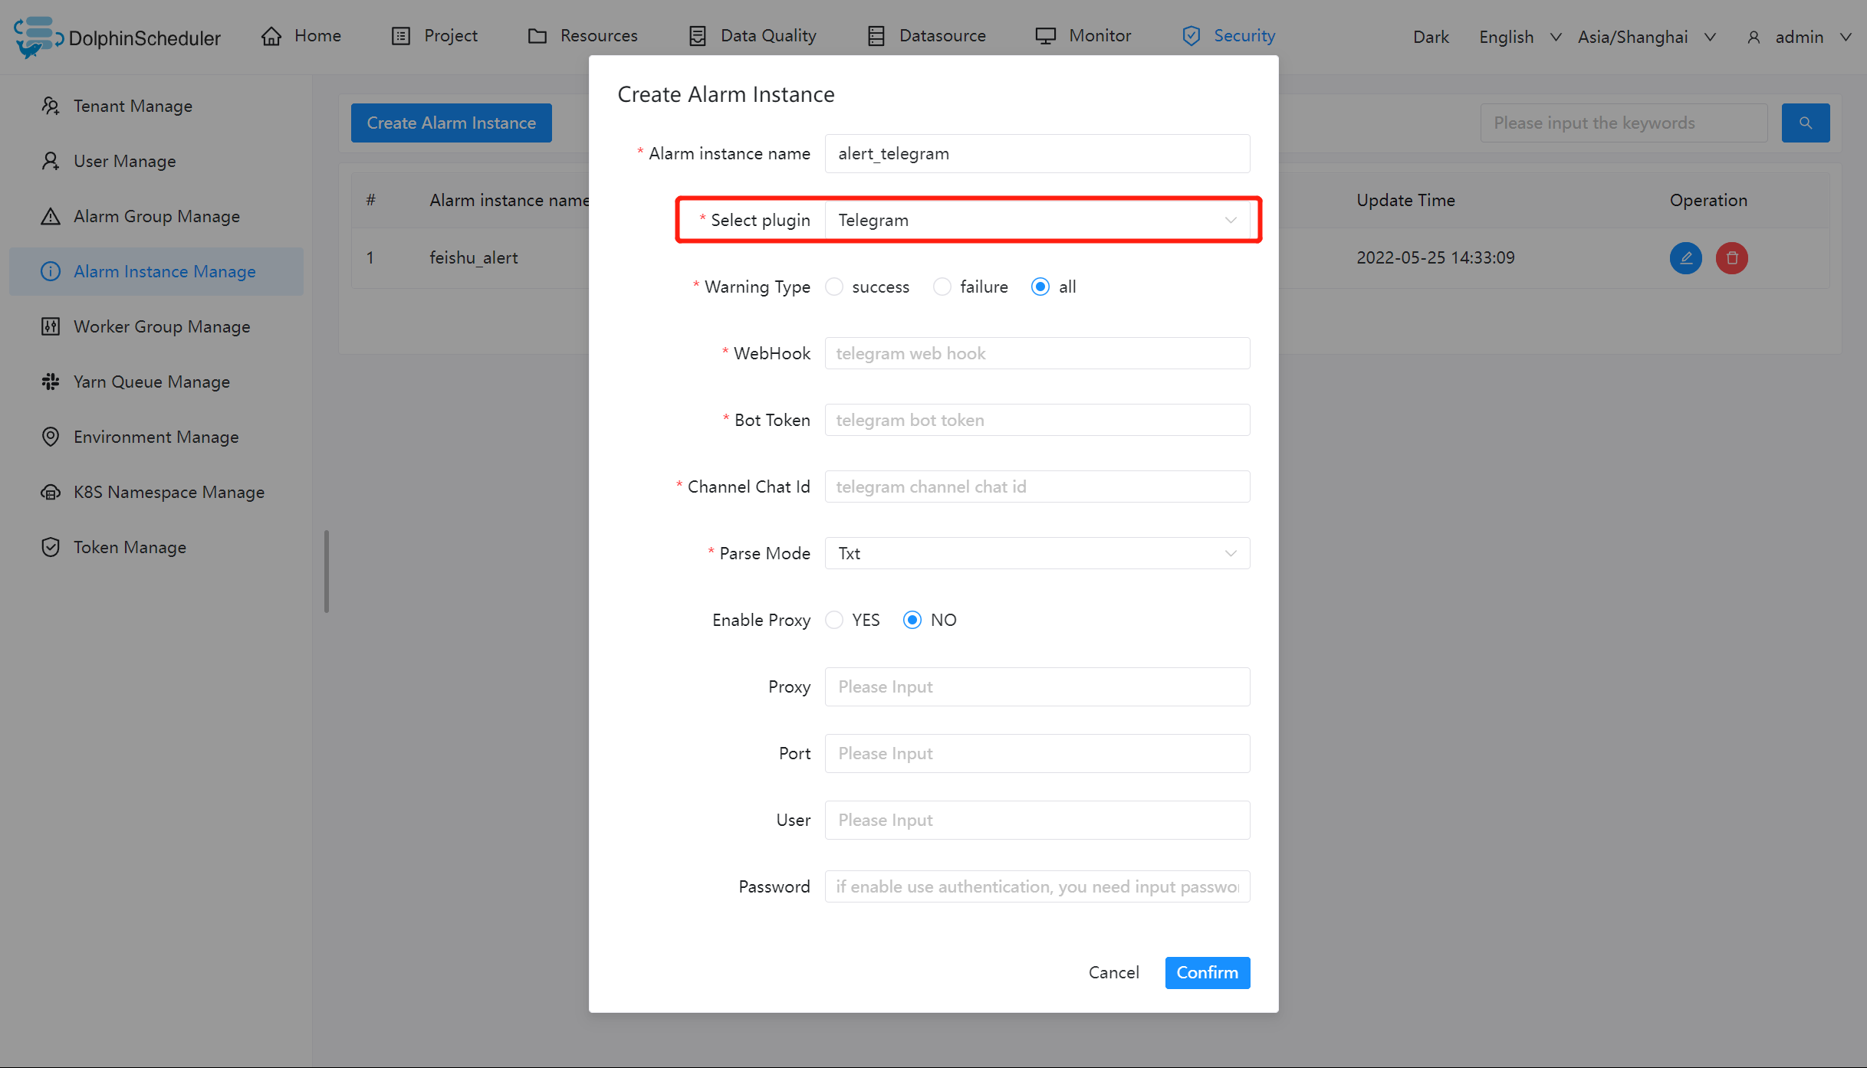Click the K8S Namespace Manage icon
The height and width of the screenshot is (1068, 1867).
pos(51,492)
